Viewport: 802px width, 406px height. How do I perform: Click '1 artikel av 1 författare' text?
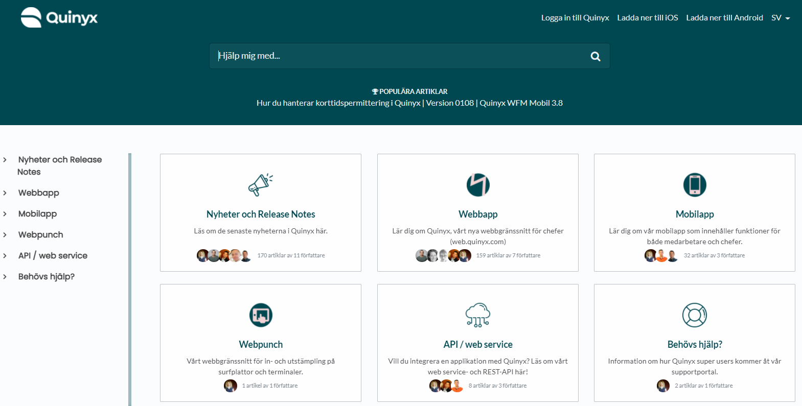tap(269, 386)
